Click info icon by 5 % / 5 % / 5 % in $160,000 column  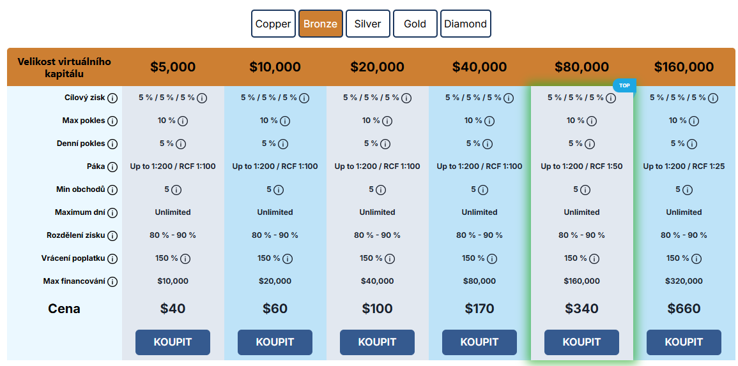(x=713, y=98)
